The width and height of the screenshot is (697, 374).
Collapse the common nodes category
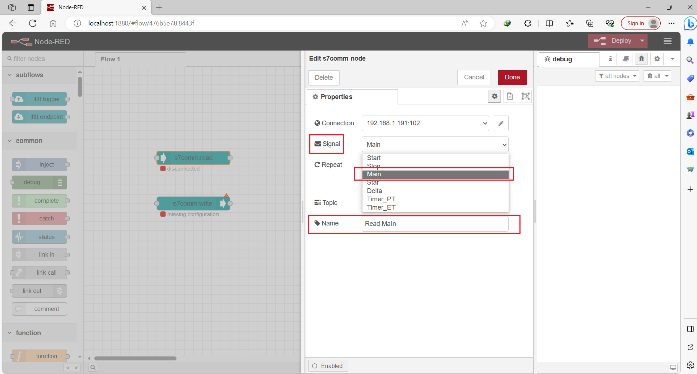tap(9, 141)
